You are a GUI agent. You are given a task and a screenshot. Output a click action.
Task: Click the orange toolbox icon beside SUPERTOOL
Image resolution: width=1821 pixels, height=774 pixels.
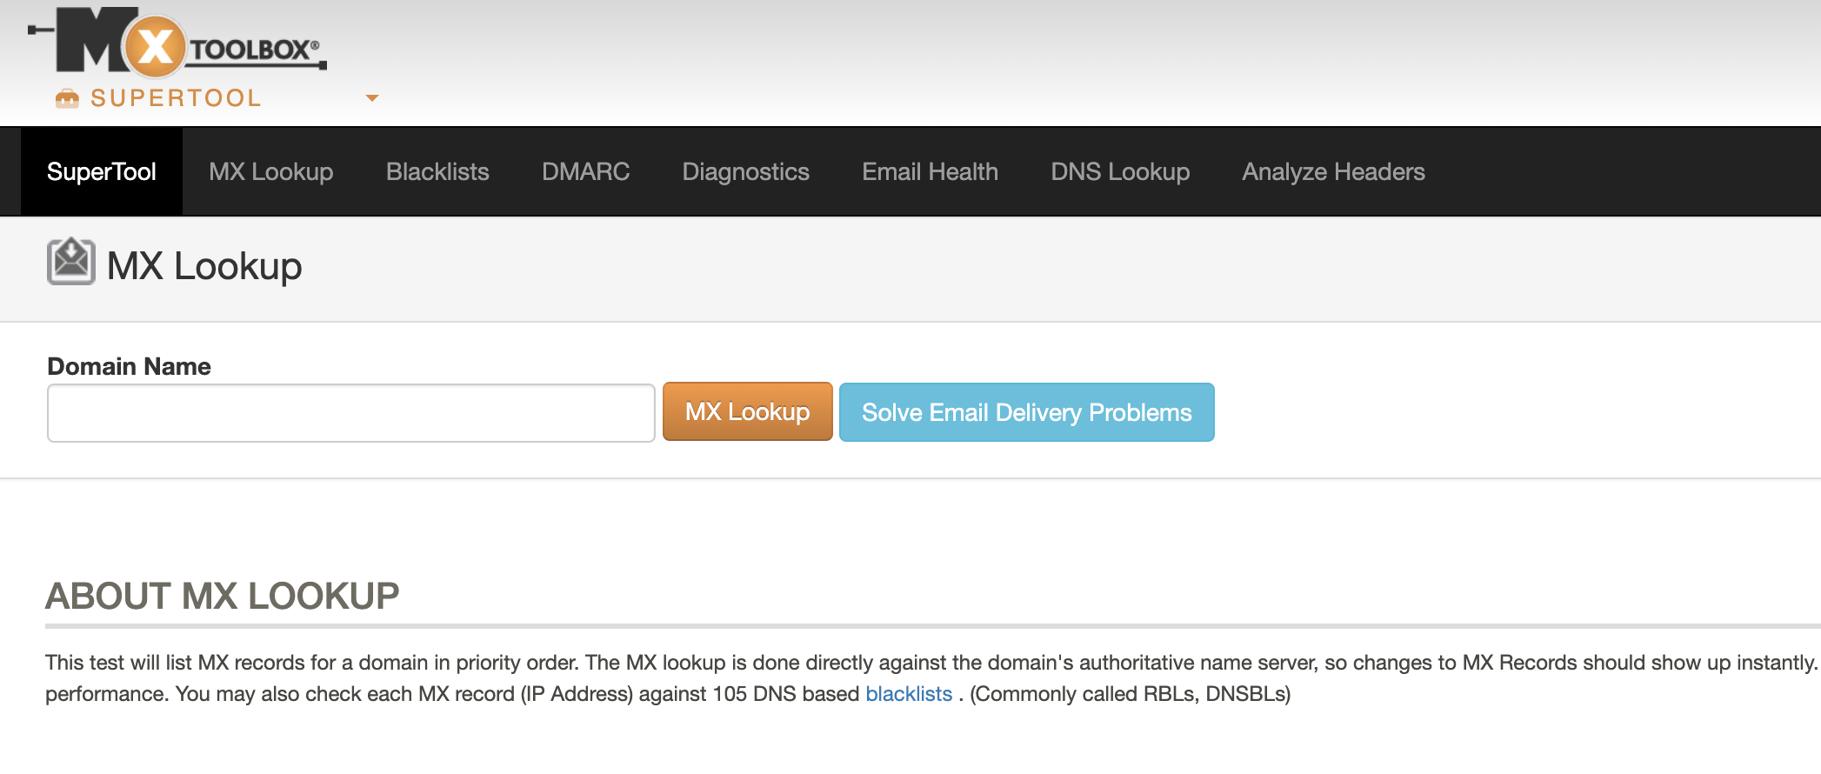(x=67, y=98)
